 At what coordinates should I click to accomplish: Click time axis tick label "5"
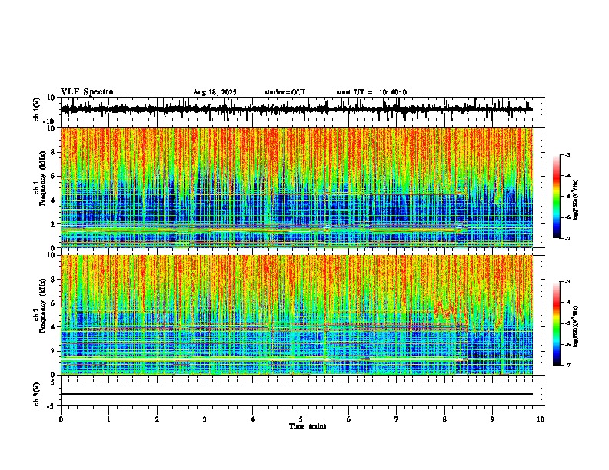click(x=301, y=419)
